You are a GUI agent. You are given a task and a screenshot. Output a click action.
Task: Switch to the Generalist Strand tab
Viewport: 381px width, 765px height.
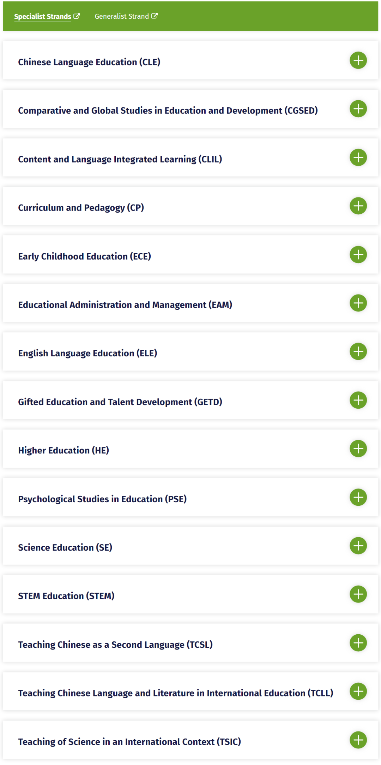pos(122,16)
